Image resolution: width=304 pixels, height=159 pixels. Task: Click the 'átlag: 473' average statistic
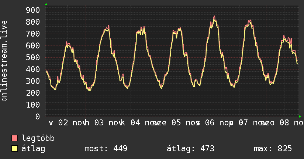tap(191, 149)
